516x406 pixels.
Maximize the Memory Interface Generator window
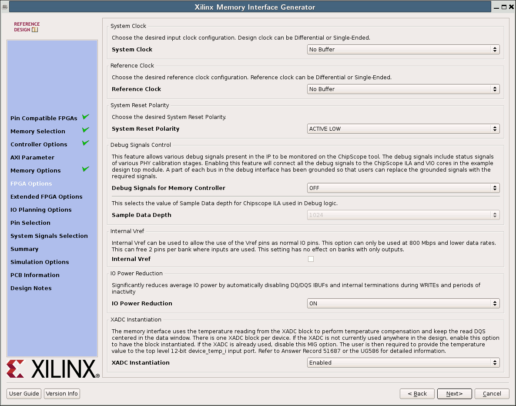(504, 7)
